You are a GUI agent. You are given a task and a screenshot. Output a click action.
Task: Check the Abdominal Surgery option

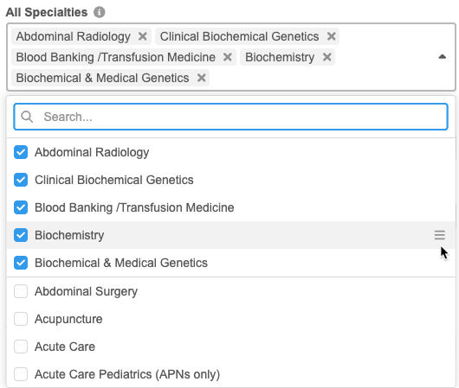pos(21,291)
